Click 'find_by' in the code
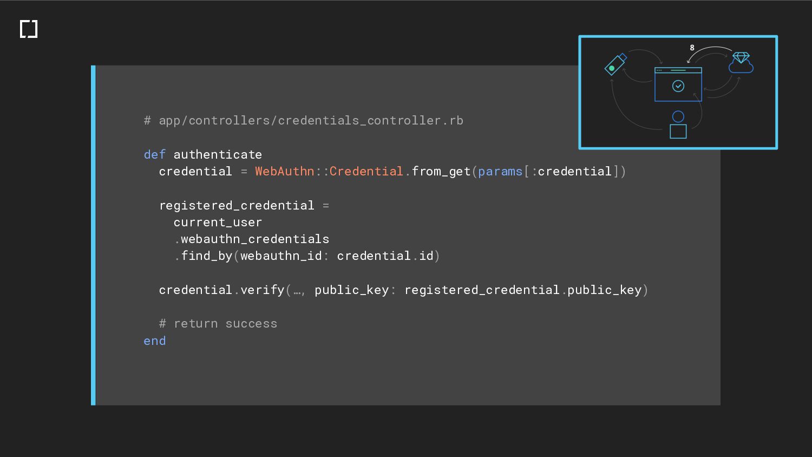The image size is (812, 457). [206, 256]
